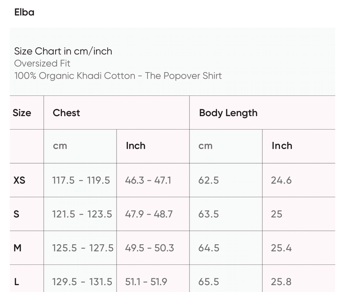This screenshot has height=292, width=348.
Task: Click the 117.5 - 119.5 chest cell
Action: coord(81,180)
